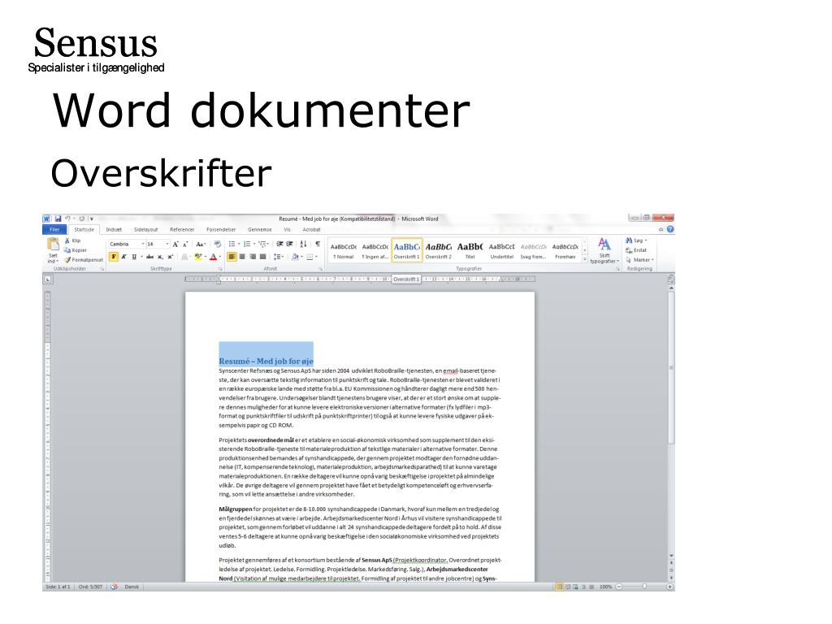Image resolution: width=832 pixels, height=624 pixels.
Task: Toggle left alignment button
Action: [232, 257]
